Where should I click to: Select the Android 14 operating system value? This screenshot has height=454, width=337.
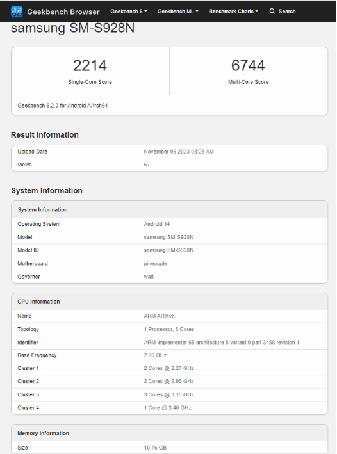157,224
